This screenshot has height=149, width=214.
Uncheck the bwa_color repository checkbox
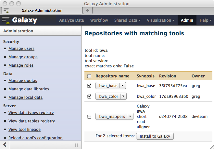[89, 96]
